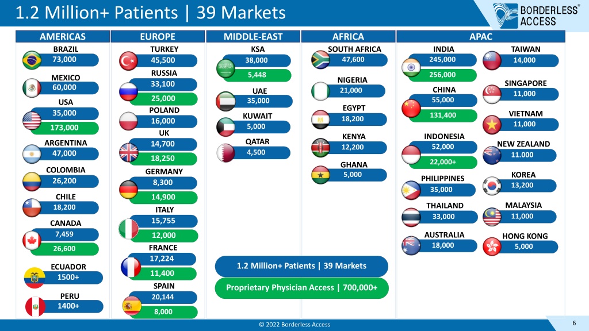Click the Spain flag icon
The height and width of the screenshot is (331, 589).
click(x=132, y=306)
